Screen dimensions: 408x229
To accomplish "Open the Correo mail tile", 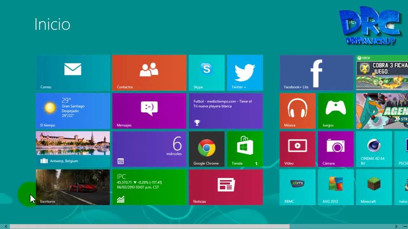I will [x=73, y=73].
